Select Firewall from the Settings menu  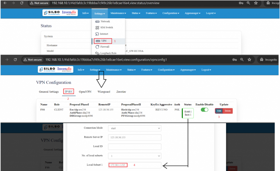[x=104, y=47]
